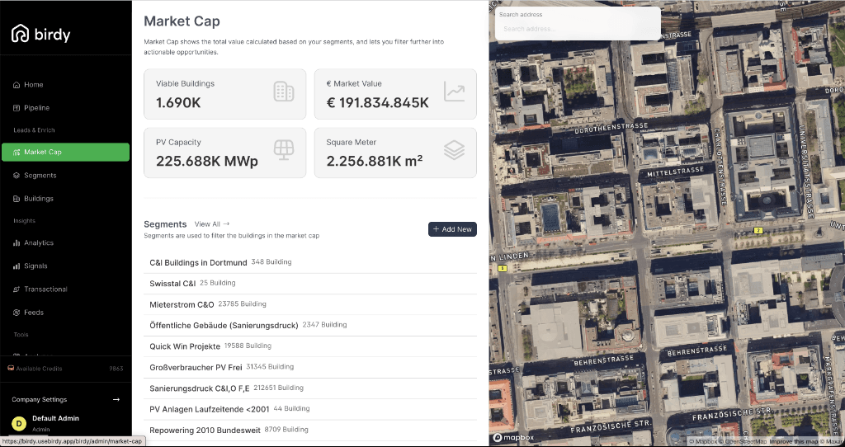The height and width of the screenshot is (447, 845).
Task: Open Quick Win Projekte segment
Action: [310, 346]
